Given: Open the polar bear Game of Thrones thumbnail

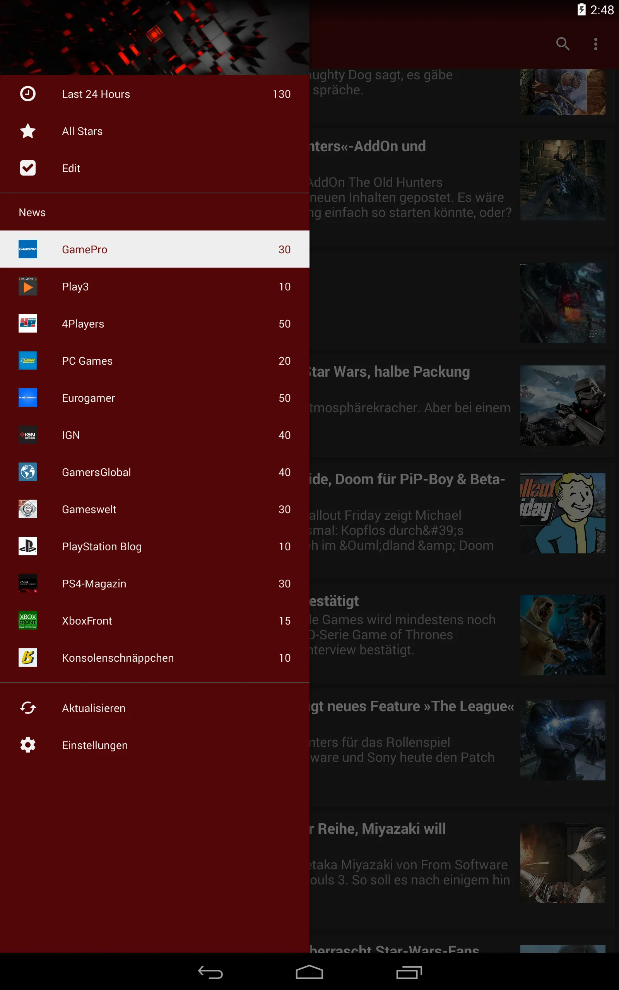Looking at the screenshot, I should point(563,635).
